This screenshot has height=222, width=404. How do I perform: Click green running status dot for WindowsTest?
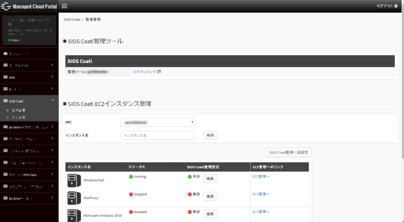tap(131, 177)
